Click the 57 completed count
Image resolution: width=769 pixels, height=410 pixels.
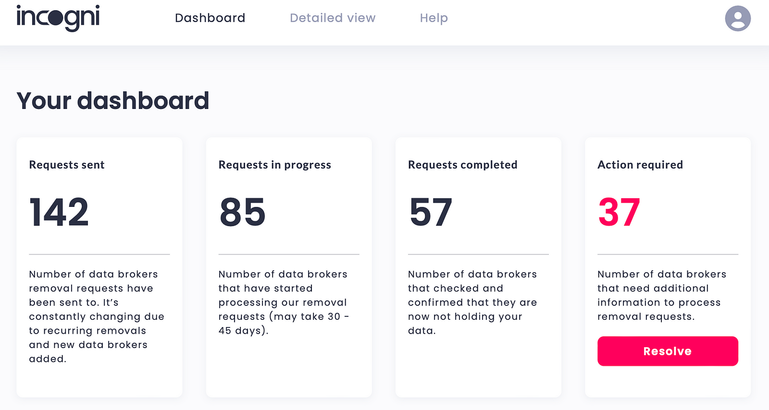click(431, 212)
